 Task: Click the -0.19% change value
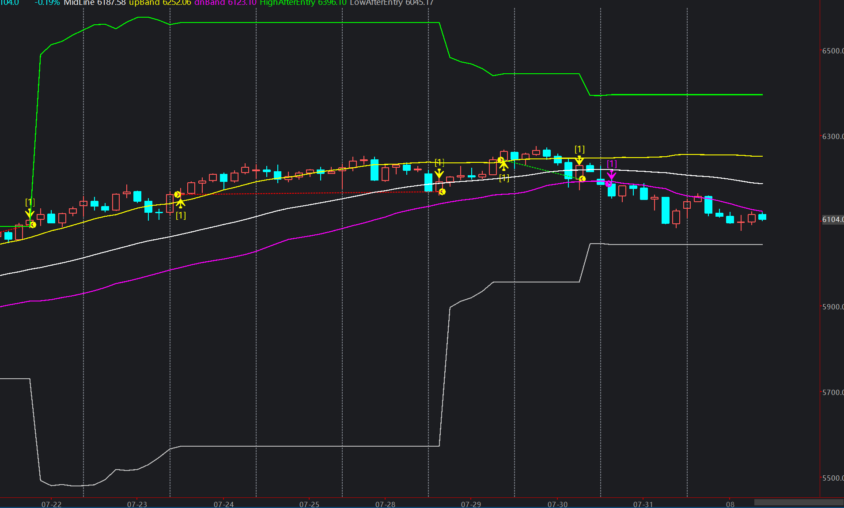(47, 3)
